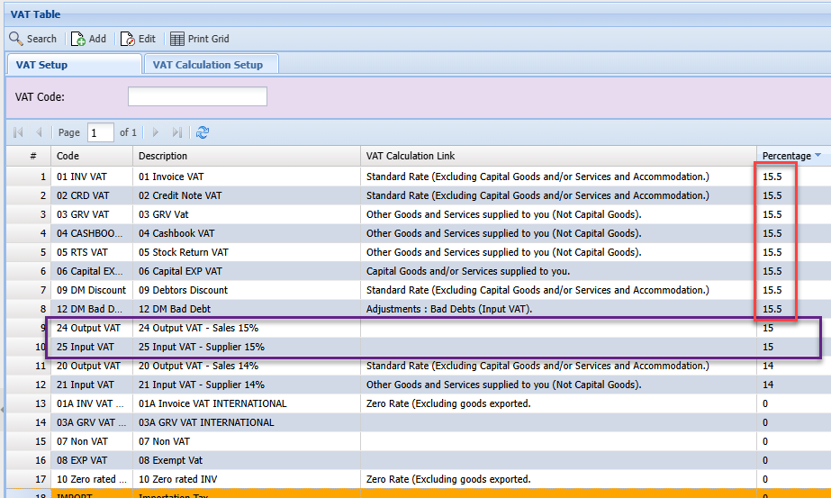Open the Percentage column sort dropdown arrow
The height and width of the screenshot is (498, 831).
(x=817, y=156)
